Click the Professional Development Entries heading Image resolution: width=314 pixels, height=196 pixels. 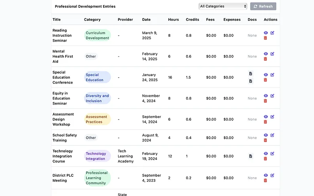tap(85, 6)
